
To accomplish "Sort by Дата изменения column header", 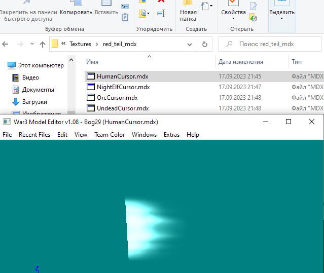I will [241, 62].
